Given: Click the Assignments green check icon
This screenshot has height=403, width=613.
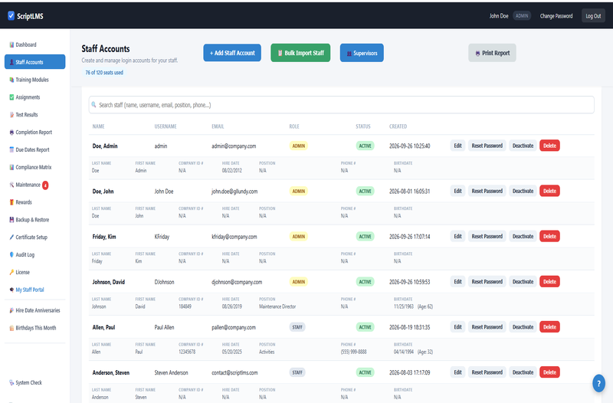Looking at the screenshot, I should (11, 97).
